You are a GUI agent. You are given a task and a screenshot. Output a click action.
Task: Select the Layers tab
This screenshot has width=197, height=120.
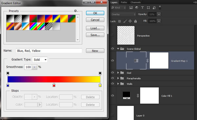114,2
